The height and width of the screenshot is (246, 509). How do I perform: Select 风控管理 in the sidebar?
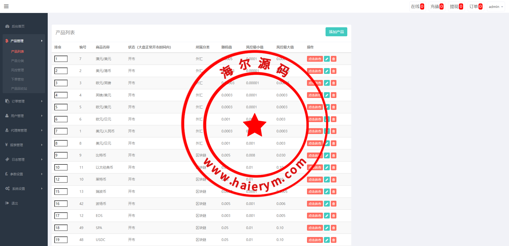click(17, 70)
